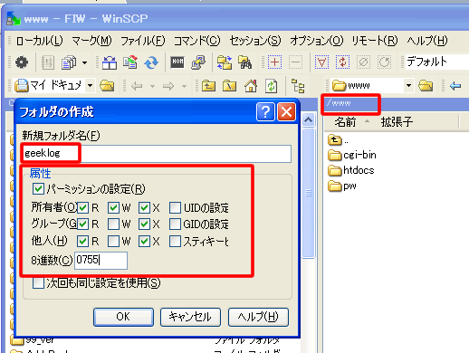Open remote directory folder icon beside www
Image resolution: width=469 pixels, height=353 pixels.
point(426,86)
